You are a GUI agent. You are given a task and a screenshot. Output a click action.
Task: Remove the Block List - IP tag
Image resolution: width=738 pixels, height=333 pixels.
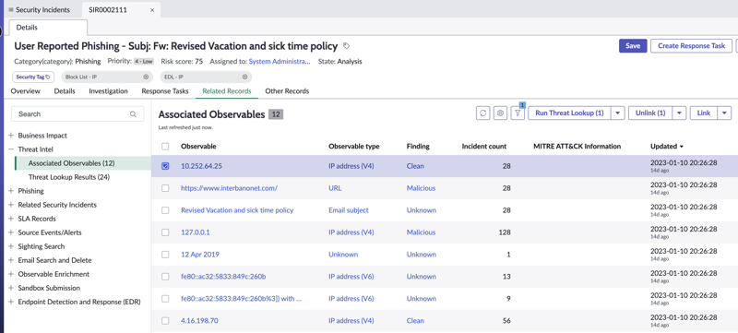146,77
